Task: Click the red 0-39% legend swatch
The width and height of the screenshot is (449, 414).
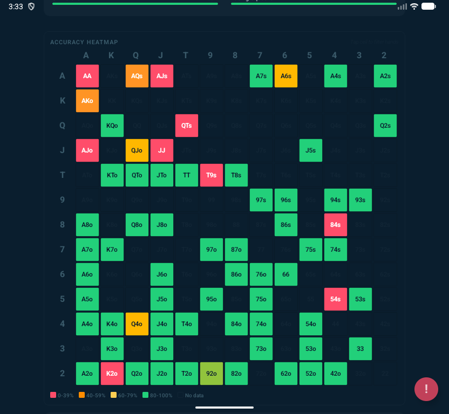Action: 52,395
